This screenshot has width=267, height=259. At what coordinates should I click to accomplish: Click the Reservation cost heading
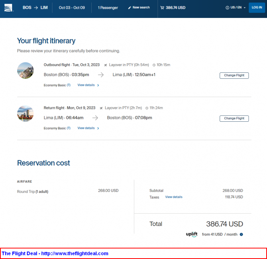[x=43, y=163]
